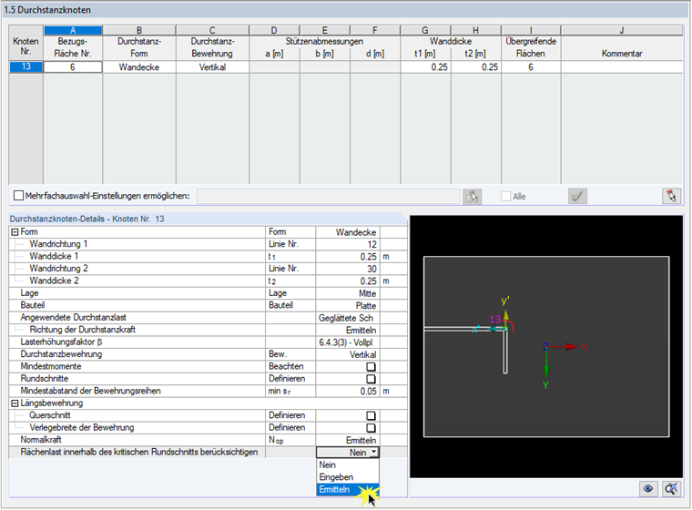Select column header A
Screen dimensions: 692x510
coord(73,30)
